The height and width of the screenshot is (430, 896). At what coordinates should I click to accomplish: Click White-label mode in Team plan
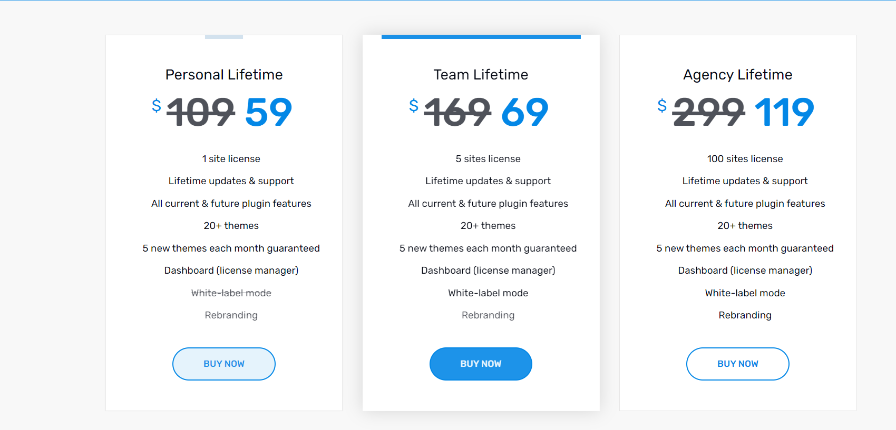pyautogui.click(x=488, y=293)
